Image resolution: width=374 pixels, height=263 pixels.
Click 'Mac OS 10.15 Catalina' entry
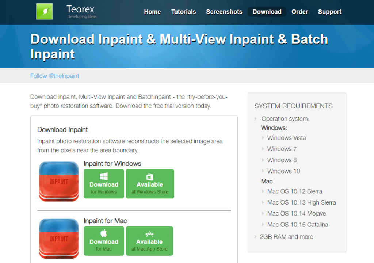tap(298, 225)
